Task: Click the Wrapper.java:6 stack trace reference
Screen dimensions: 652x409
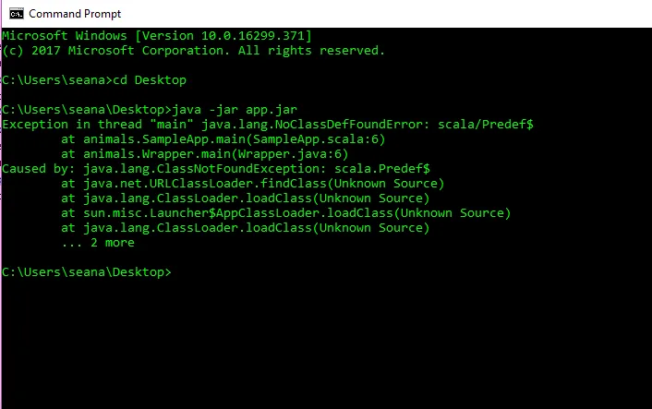Action: [290, 154]
